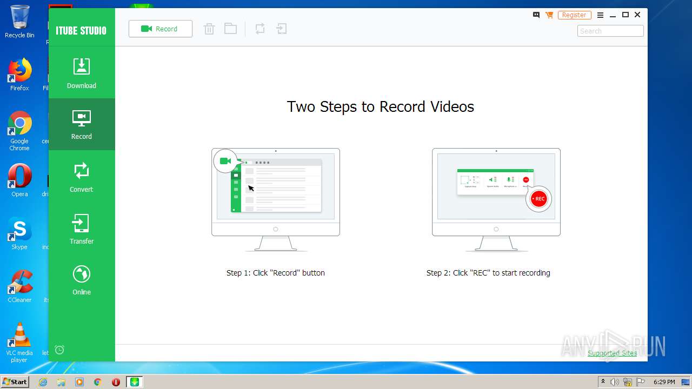Click the Search input field
Viewport: 692px width, 389px height.
click(610, 31)
